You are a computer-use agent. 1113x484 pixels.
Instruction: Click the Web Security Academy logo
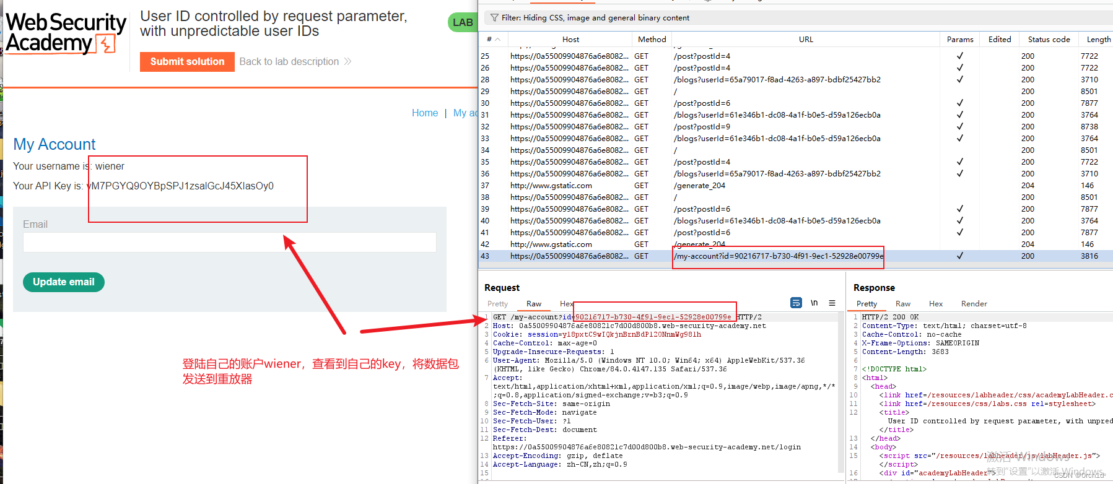pos(66,33)
